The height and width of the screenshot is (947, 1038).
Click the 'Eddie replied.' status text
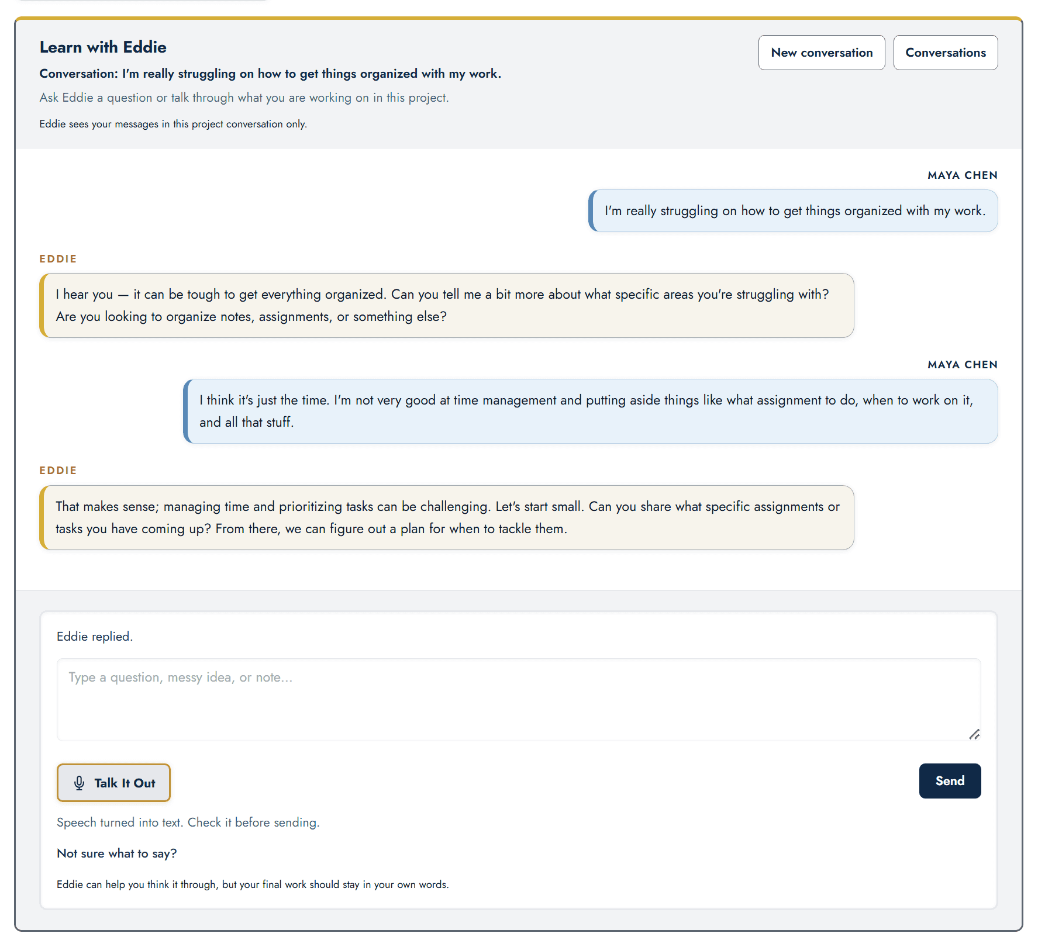tap(95, 637)
